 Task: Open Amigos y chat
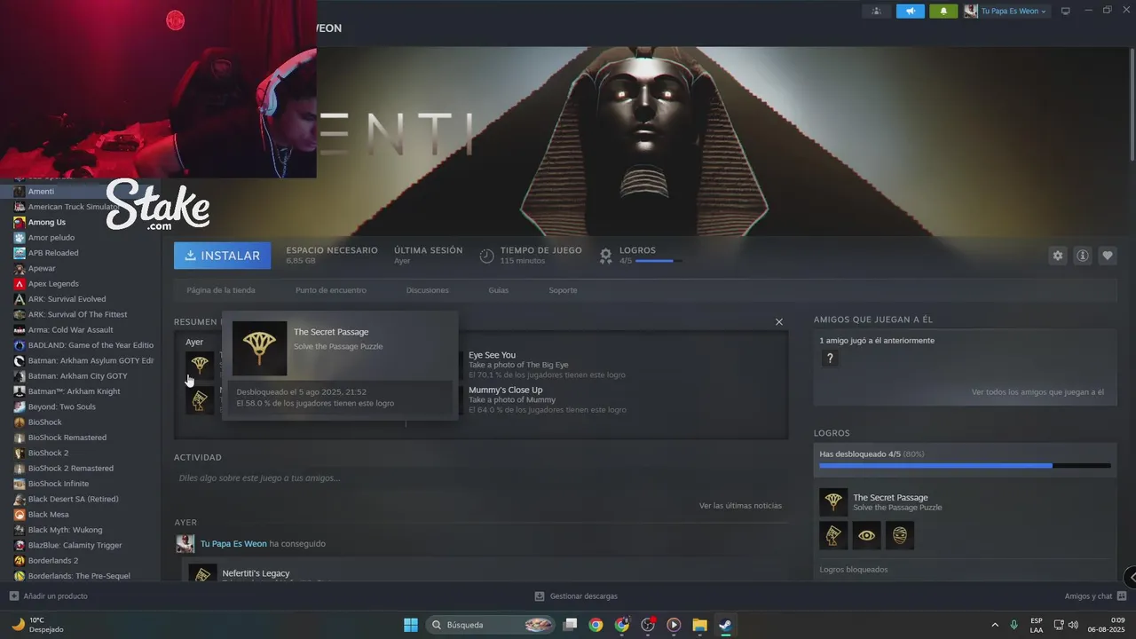1095,596
